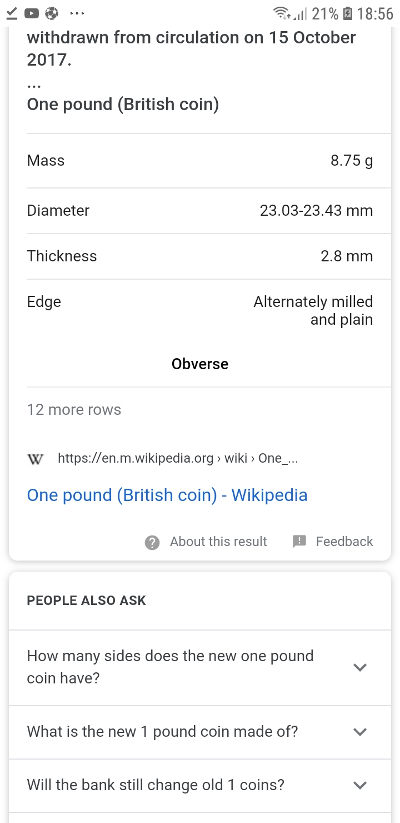The width and height of the screenshot is (400, 823).
Task: Tap the Feedback flag icon
Action: tap(299, 542)
